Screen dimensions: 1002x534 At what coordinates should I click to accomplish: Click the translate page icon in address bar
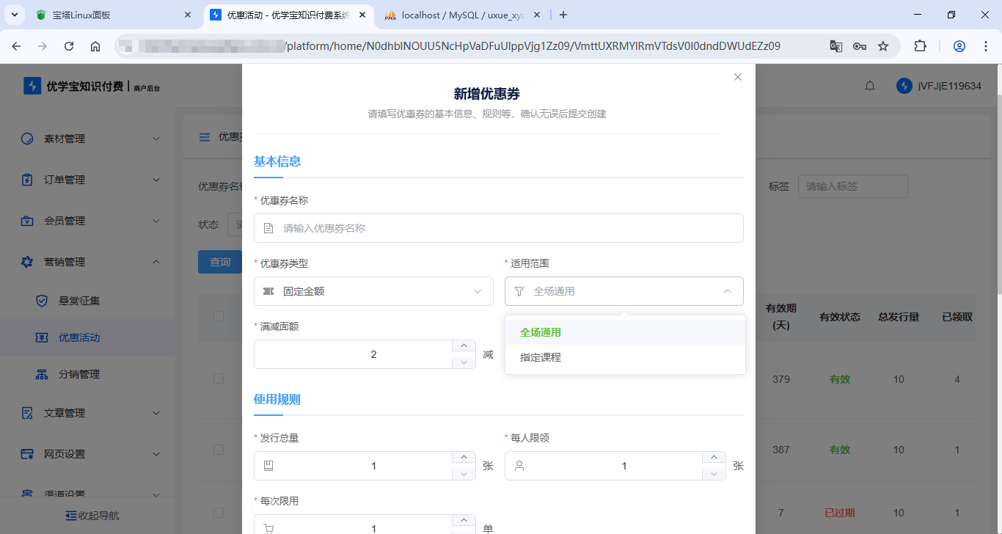[836, 45]
